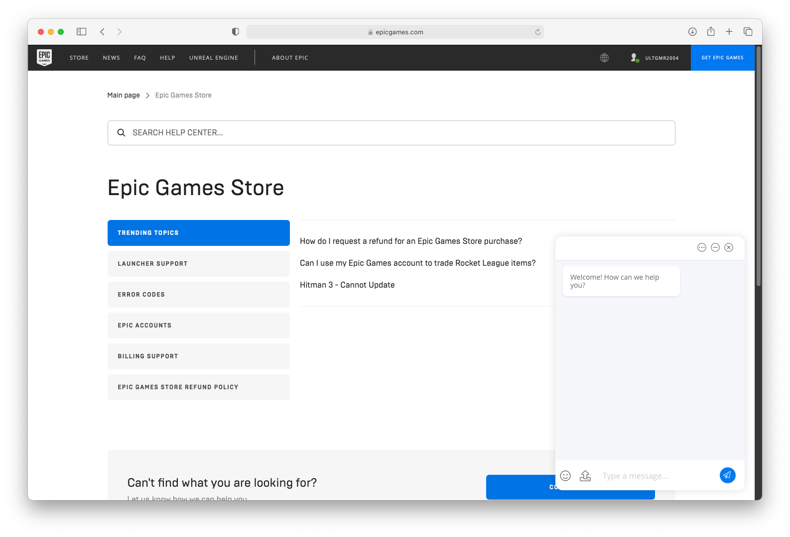The width and height of the screenshot is (790, 537).
Task: Go to Main page breadcrumb
Action: coord(124,95)
